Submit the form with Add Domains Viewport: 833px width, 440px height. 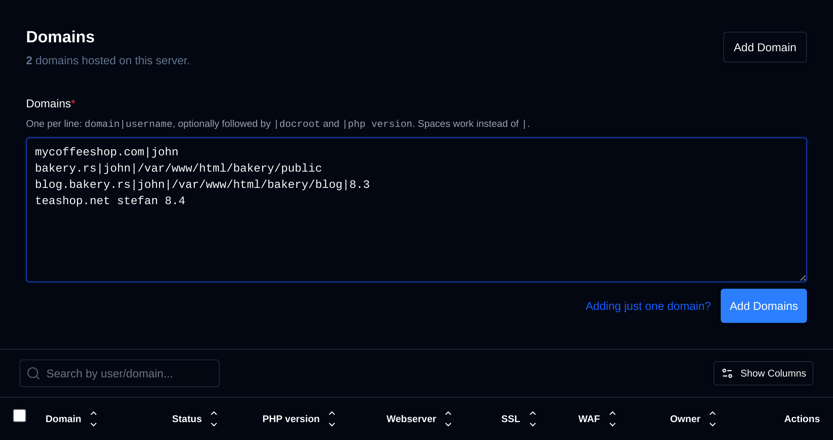763,306
